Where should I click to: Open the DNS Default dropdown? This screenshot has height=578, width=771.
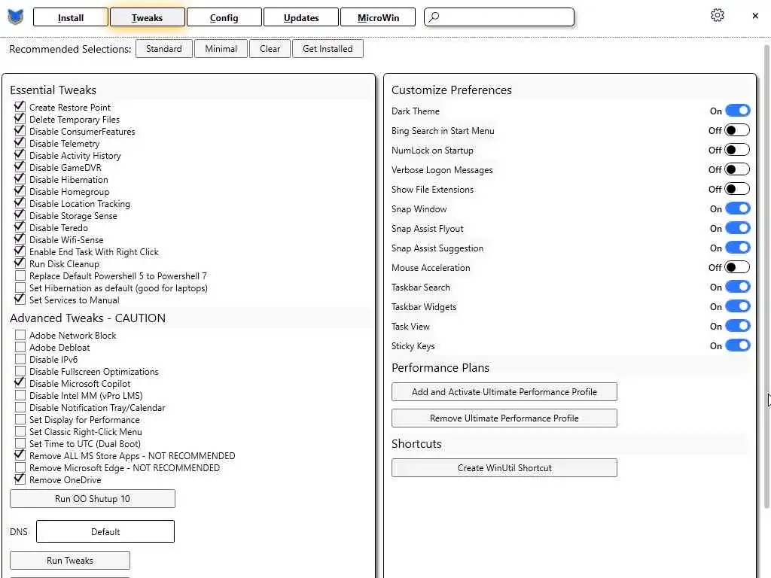[105, 531]
